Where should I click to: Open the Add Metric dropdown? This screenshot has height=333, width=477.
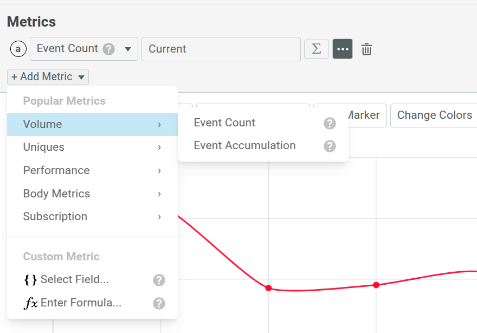pos(47,76)
